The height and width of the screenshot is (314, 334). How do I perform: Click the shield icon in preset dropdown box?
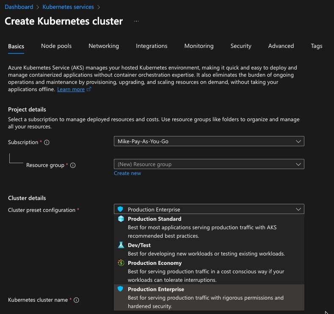(120, 209)
